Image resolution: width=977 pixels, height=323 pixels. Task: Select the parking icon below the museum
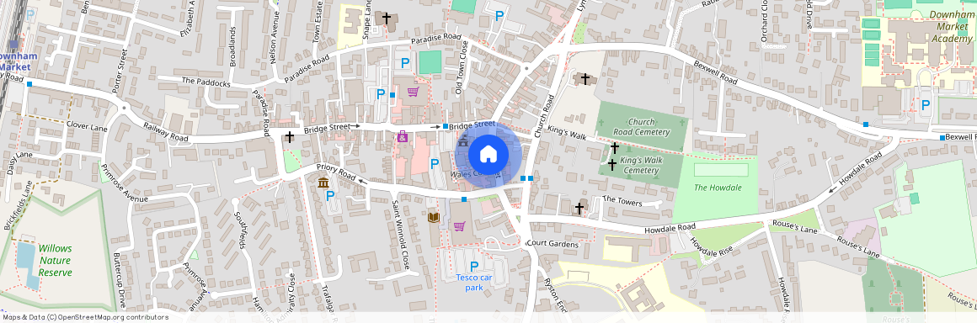click(330, 195)
